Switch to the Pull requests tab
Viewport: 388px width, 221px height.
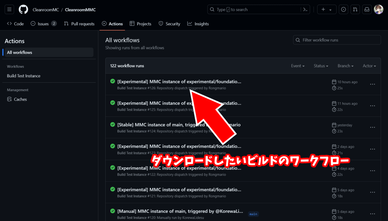(79, 24)
